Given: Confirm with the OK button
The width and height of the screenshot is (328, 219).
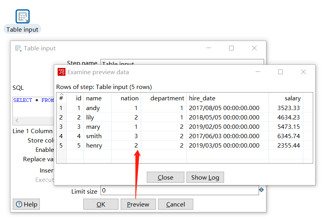Looking at the screenshot, I should (101, 204).
